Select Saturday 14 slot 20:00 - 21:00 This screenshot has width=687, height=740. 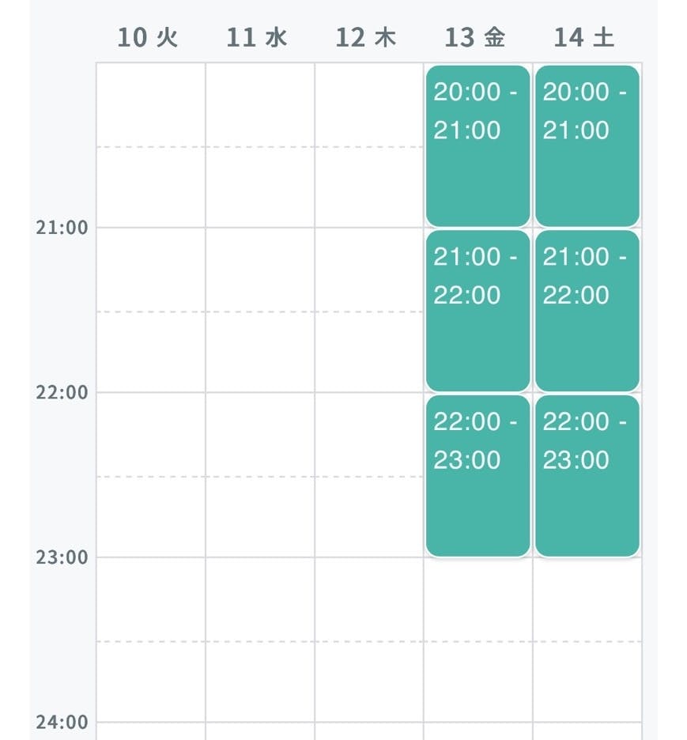click(587, 146)
